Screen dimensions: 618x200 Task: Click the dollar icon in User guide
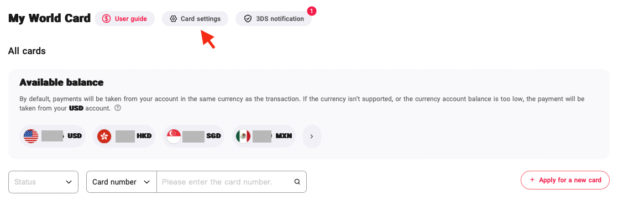tap(106, 18)
